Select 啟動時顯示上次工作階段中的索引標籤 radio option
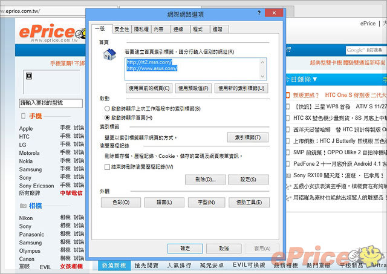387x274 pixels. click(108, 109)
